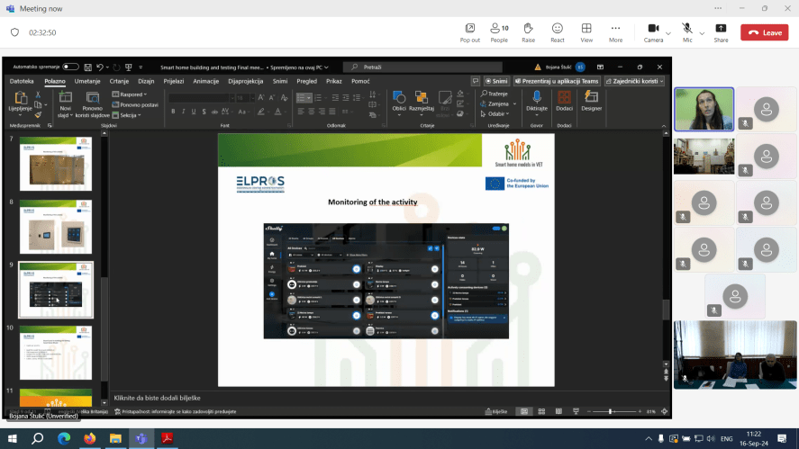Toggle Italic formatting
799x449 pixels.
[x=184, y=112]
